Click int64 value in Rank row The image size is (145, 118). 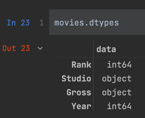[x=119, y=65]
